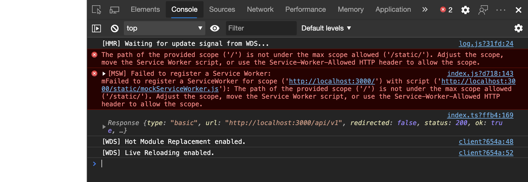Screen dimensions: 528x182
Task: Activate the inspect element picker icon
Action: [96, 10]
